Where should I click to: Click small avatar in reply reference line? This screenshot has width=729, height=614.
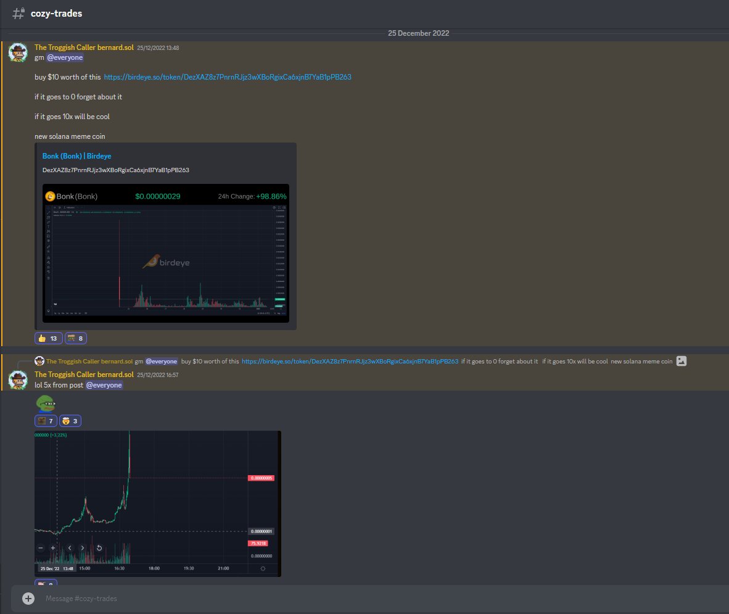point(39,361)
